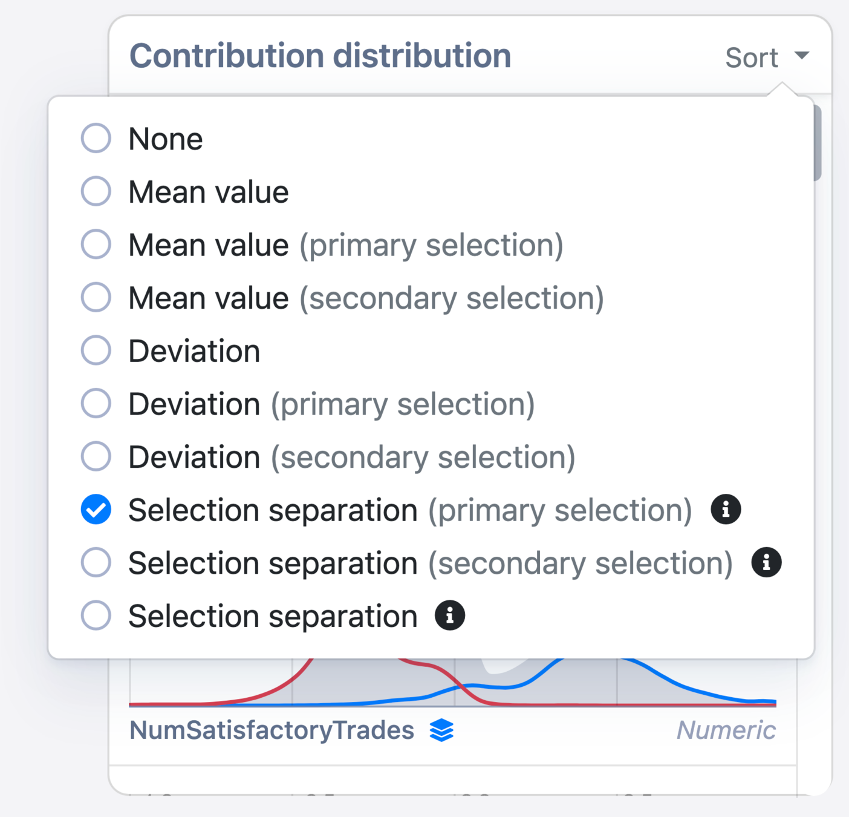Select the None sort option
The width and height of the screenshot is (849, 817).
click(96, 138)
